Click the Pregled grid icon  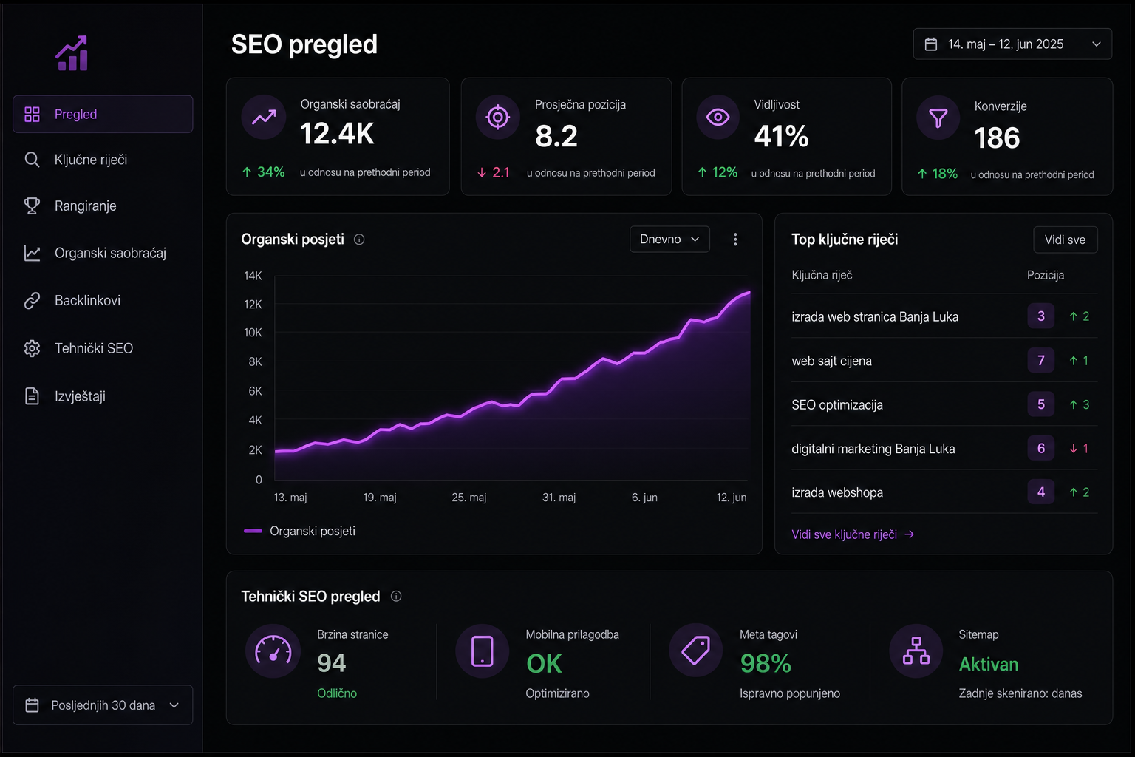pyautogui.click(x=32, y=114)
